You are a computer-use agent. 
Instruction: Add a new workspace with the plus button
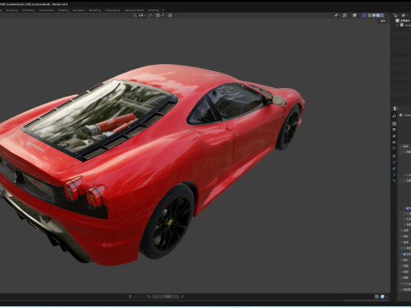[164, 10]
